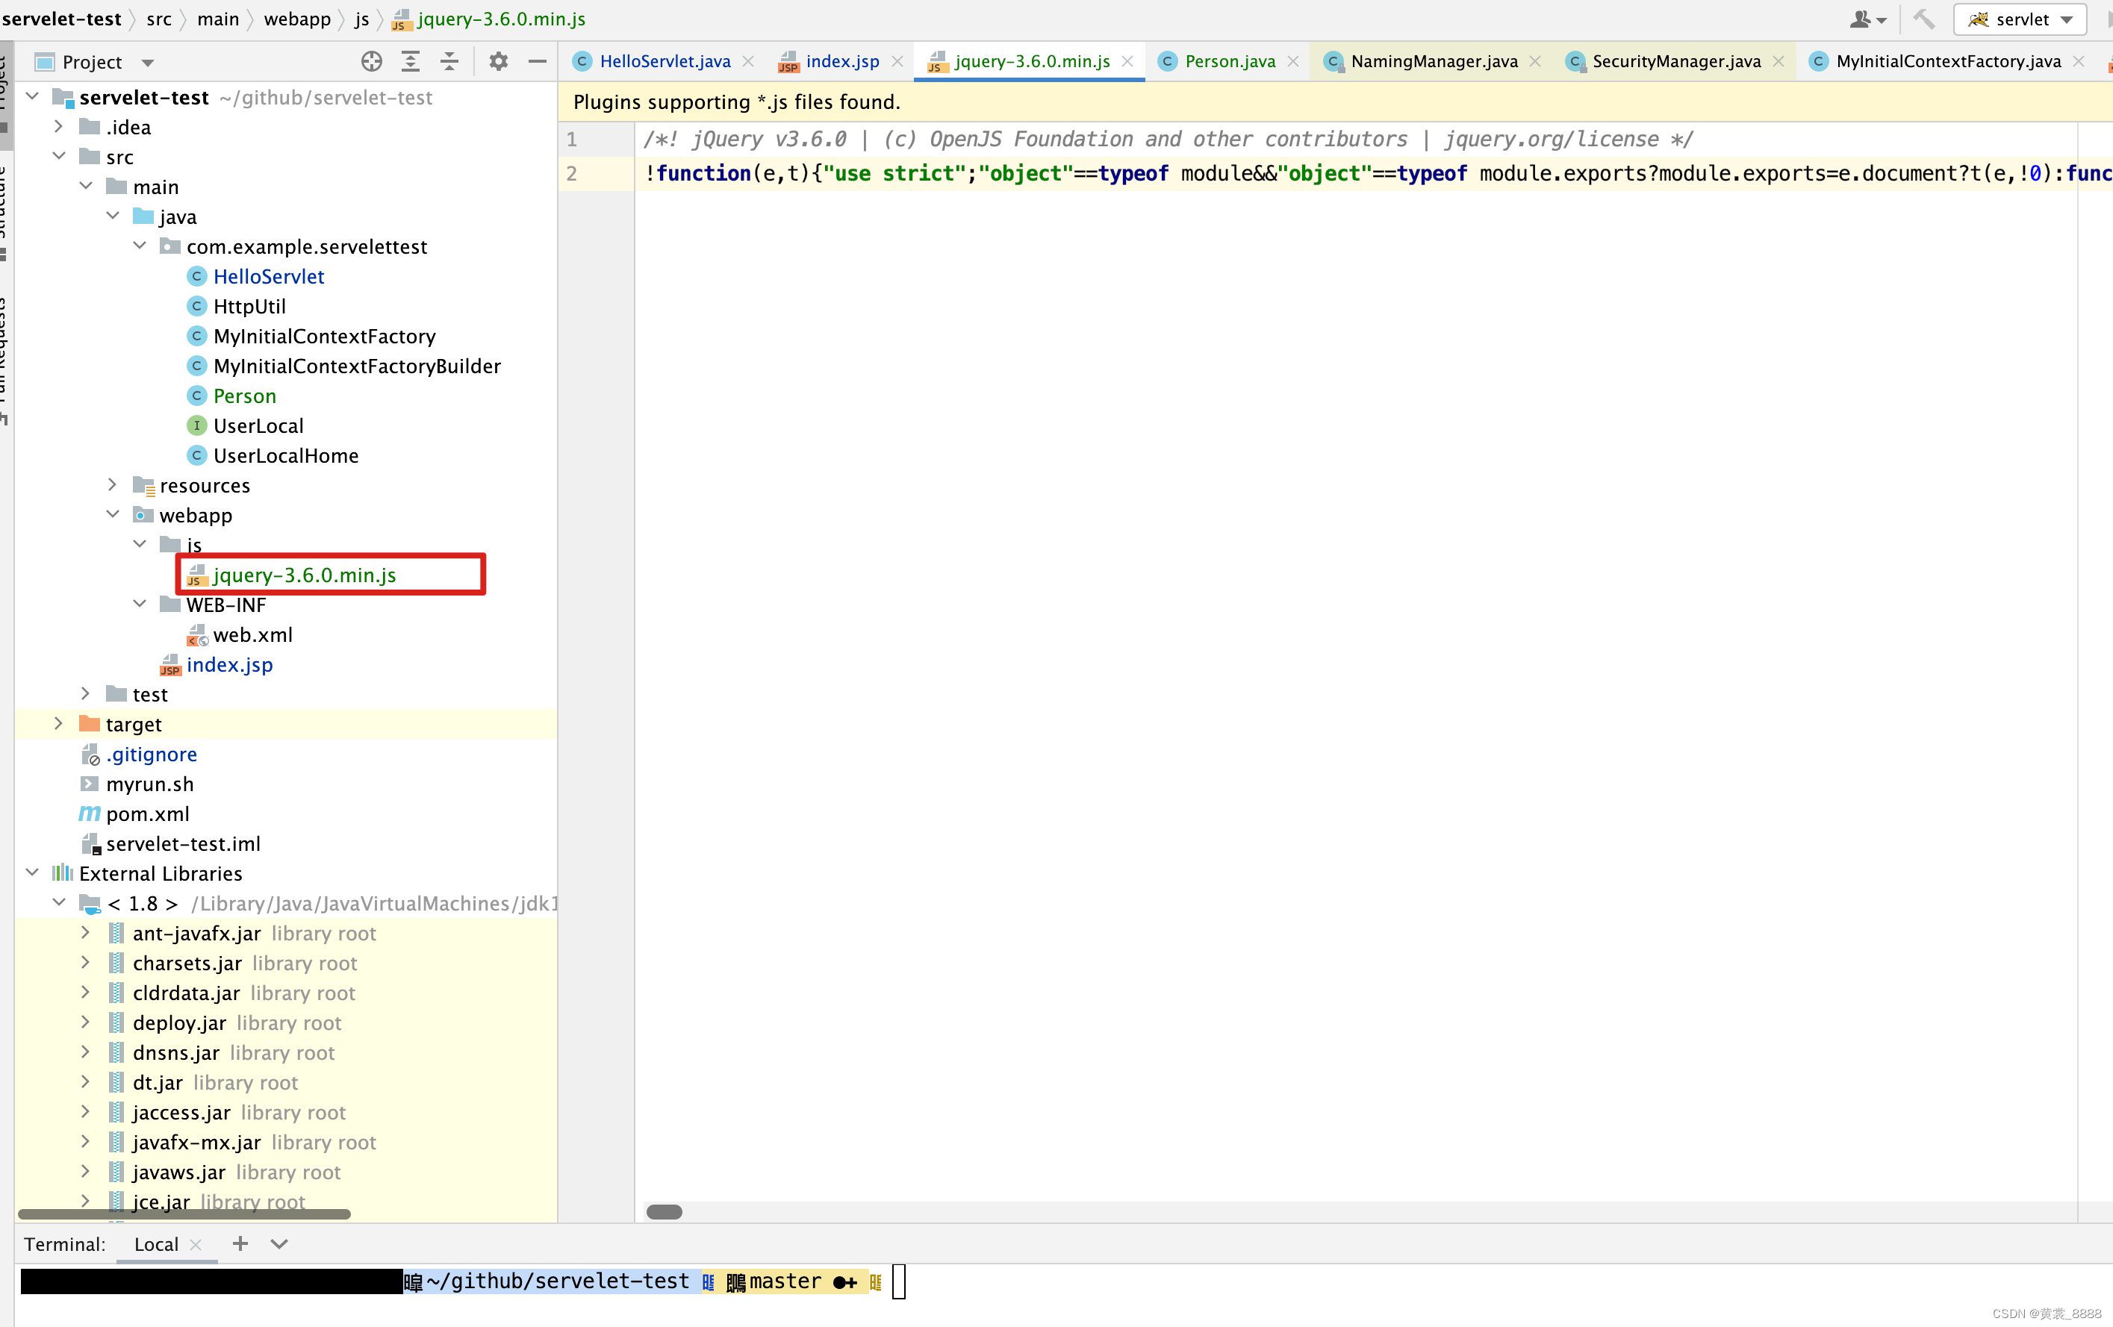Select HttpUtil class in project tree
This screenshot has width=2113, height=1327.
249,306
